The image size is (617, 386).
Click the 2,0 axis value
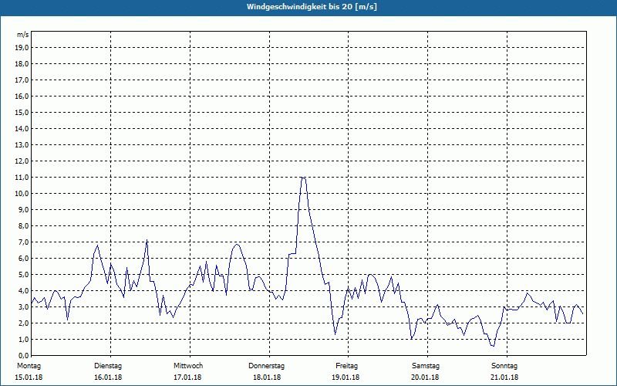pyautogui.click(x=24, y=323)
